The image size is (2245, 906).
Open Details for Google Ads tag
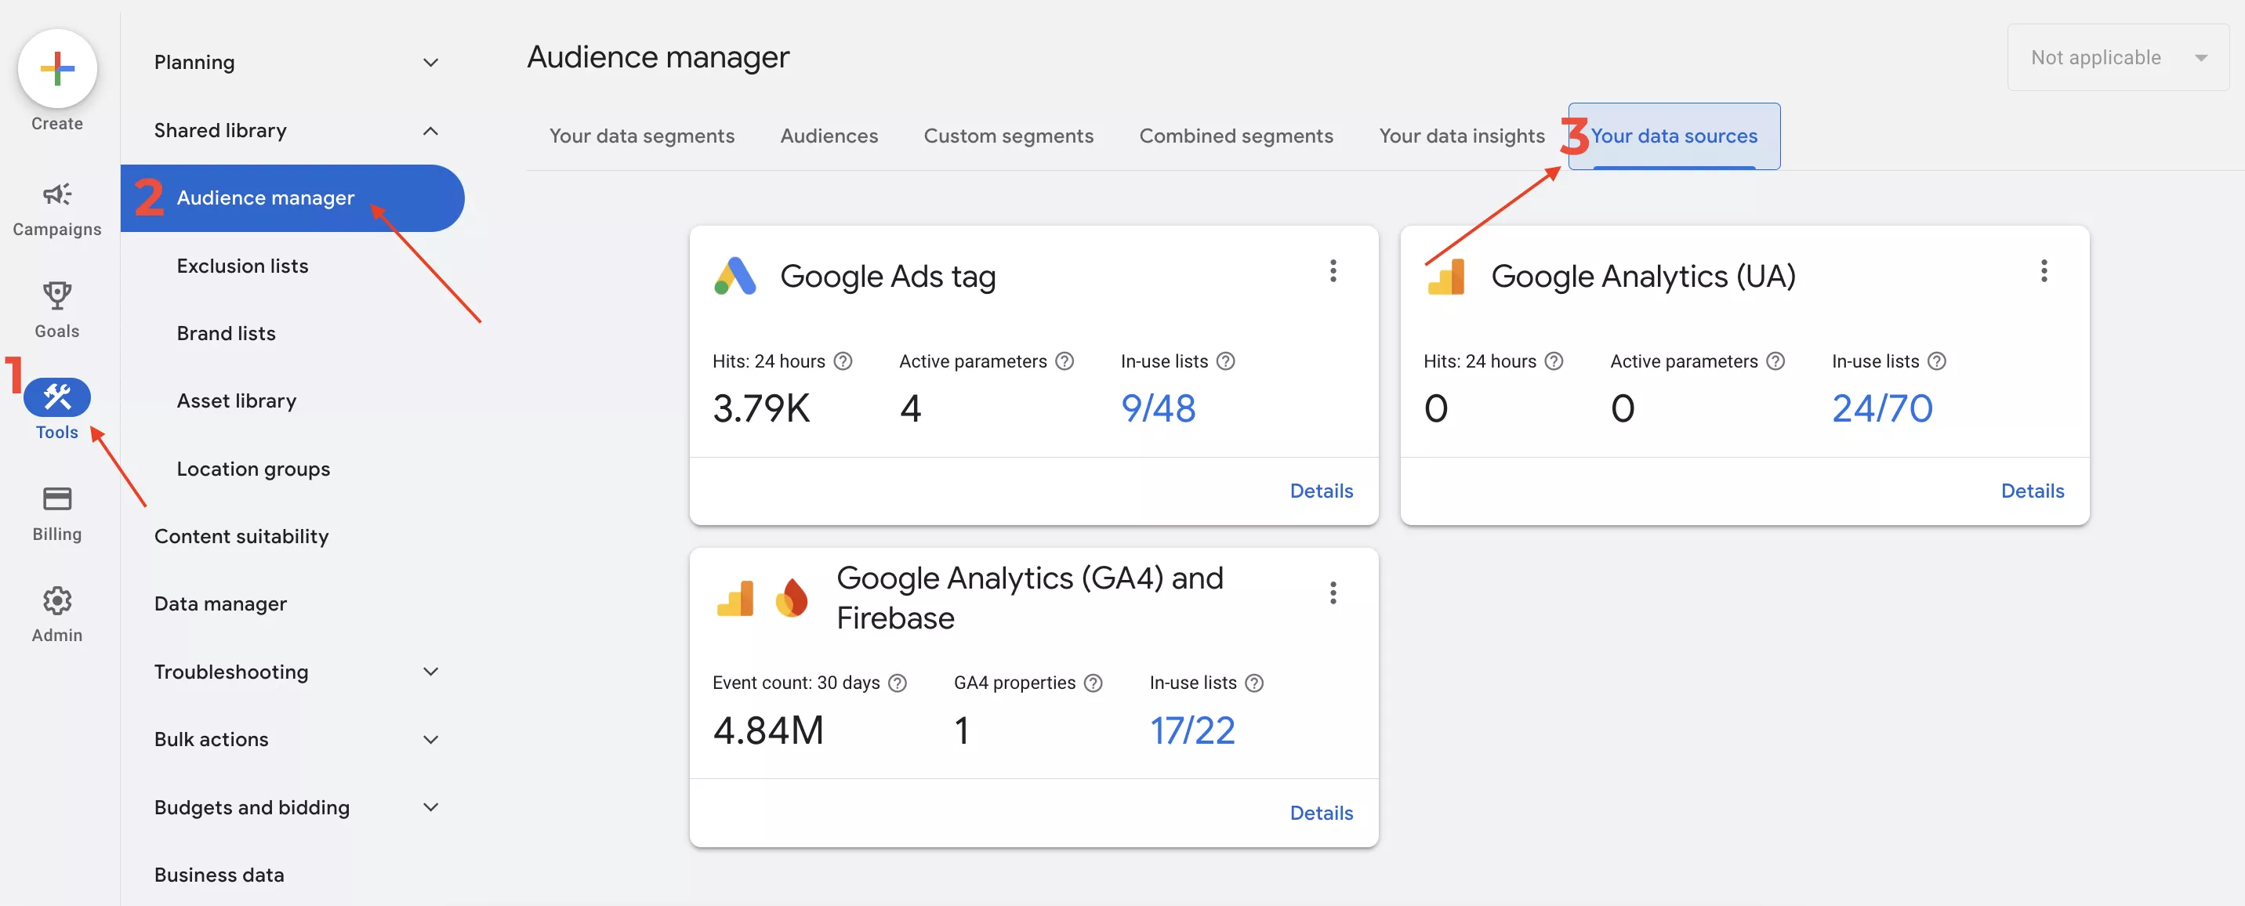click(x=1321, y=491)
